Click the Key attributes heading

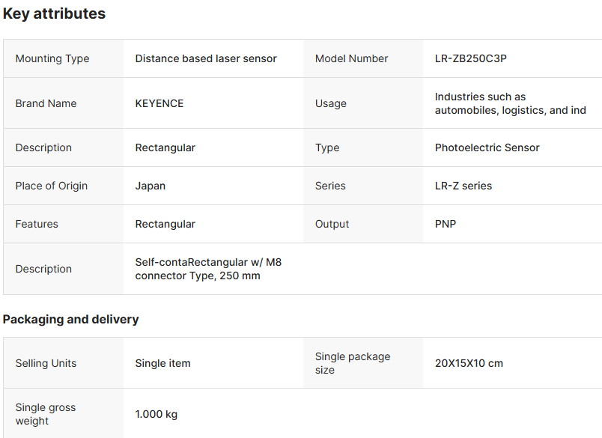tap(54, 13)
